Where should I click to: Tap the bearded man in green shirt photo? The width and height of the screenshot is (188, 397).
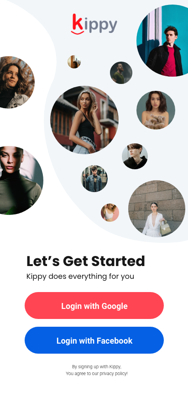(x=121, y=73)
